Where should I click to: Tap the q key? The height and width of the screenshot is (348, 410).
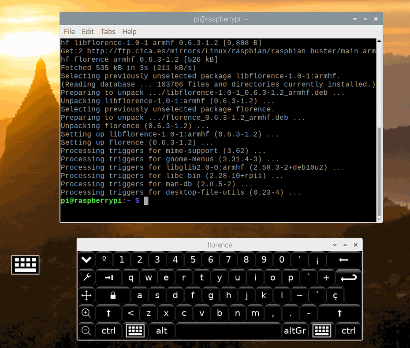pyautogui.click(x=131, y=278)
